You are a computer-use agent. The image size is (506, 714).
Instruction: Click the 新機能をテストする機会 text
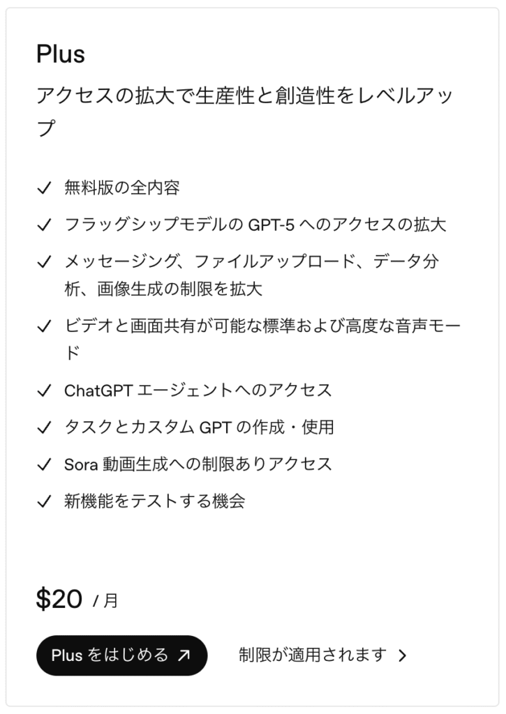point(154,501)
